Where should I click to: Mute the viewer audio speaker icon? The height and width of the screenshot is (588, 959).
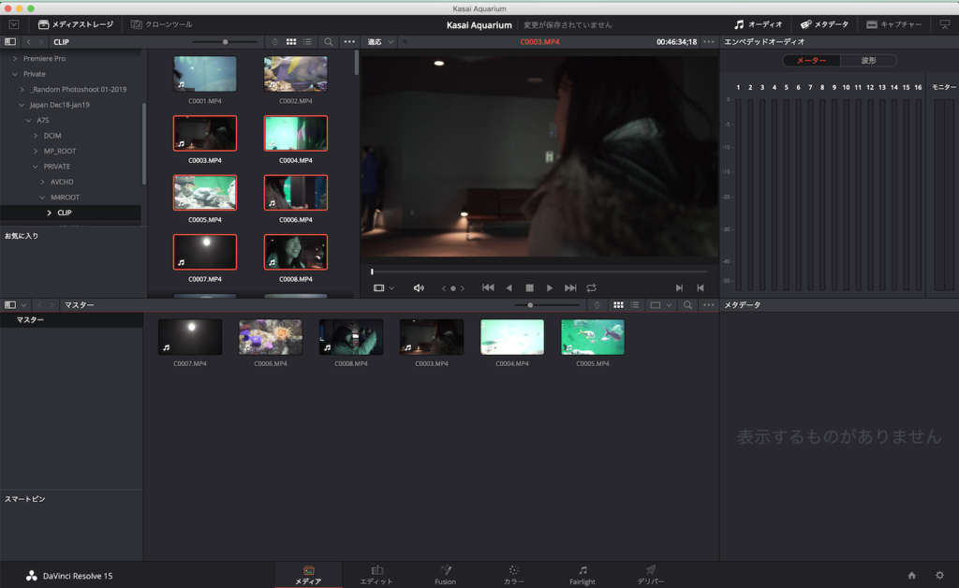pyautogui.click(x=419, y=288)
